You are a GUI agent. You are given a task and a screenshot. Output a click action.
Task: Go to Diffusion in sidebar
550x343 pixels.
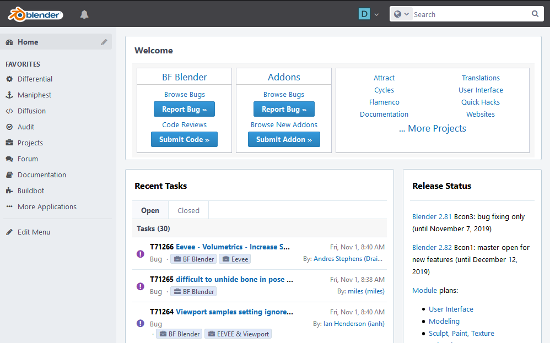[x=31, y=111]
